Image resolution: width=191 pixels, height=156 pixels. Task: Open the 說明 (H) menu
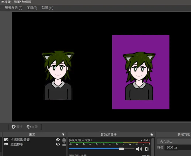pos(47,8)
